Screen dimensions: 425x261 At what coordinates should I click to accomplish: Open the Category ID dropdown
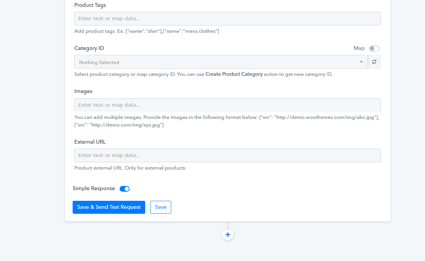click(221, 62)
